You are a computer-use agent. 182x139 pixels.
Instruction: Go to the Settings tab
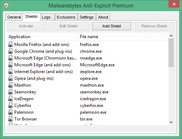tap(87, 17)
